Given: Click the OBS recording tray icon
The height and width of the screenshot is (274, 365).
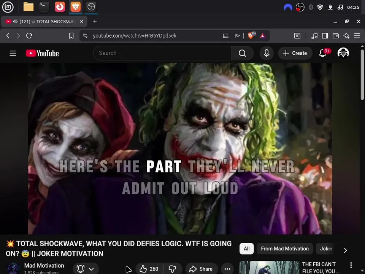Looking at the screenshot, I should [x=300, y=7].
